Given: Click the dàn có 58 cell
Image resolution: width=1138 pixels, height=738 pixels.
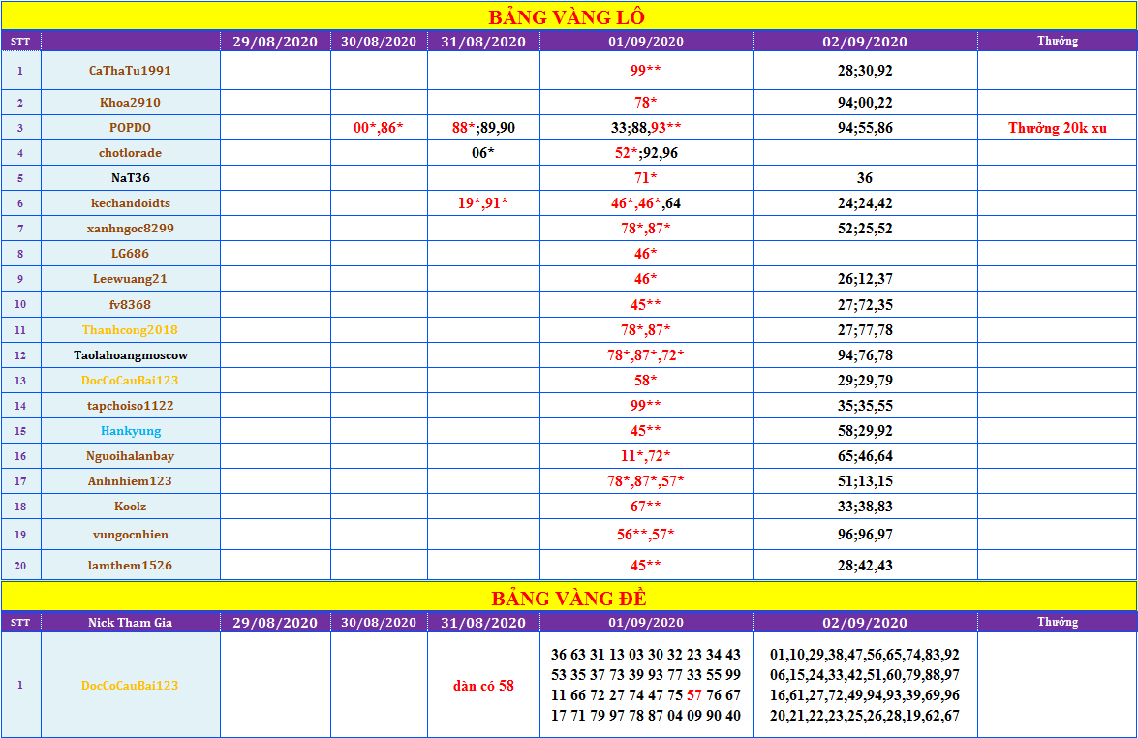Looking at the screenshot, I should (x=483, y=686).
